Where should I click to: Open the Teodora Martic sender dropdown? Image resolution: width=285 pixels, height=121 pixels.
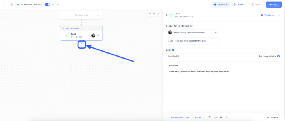(192, 32)
